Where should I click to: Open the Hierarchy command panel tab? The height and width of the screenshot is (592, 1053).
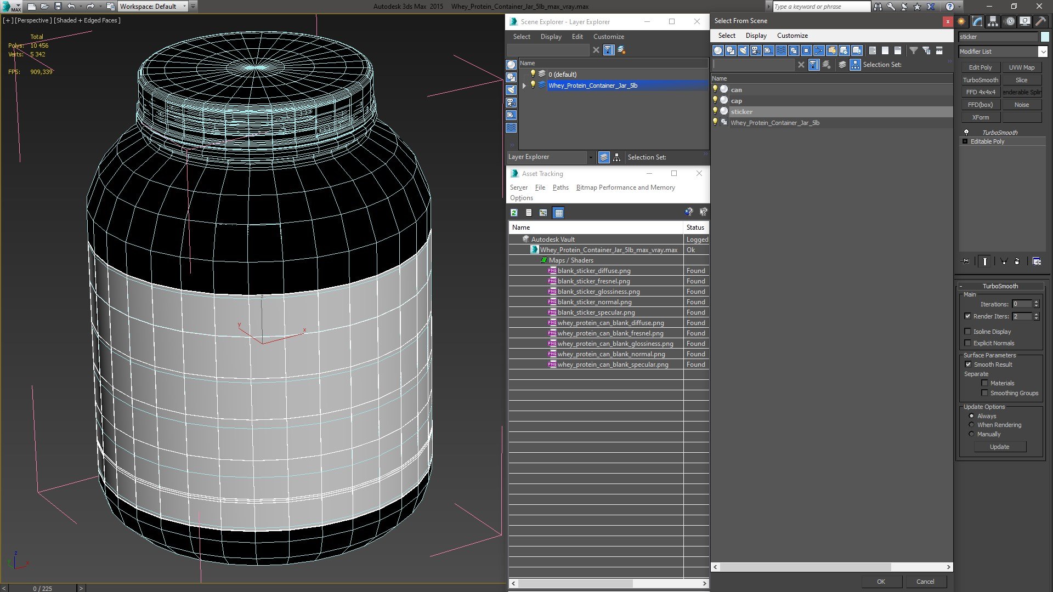point(993,21)
